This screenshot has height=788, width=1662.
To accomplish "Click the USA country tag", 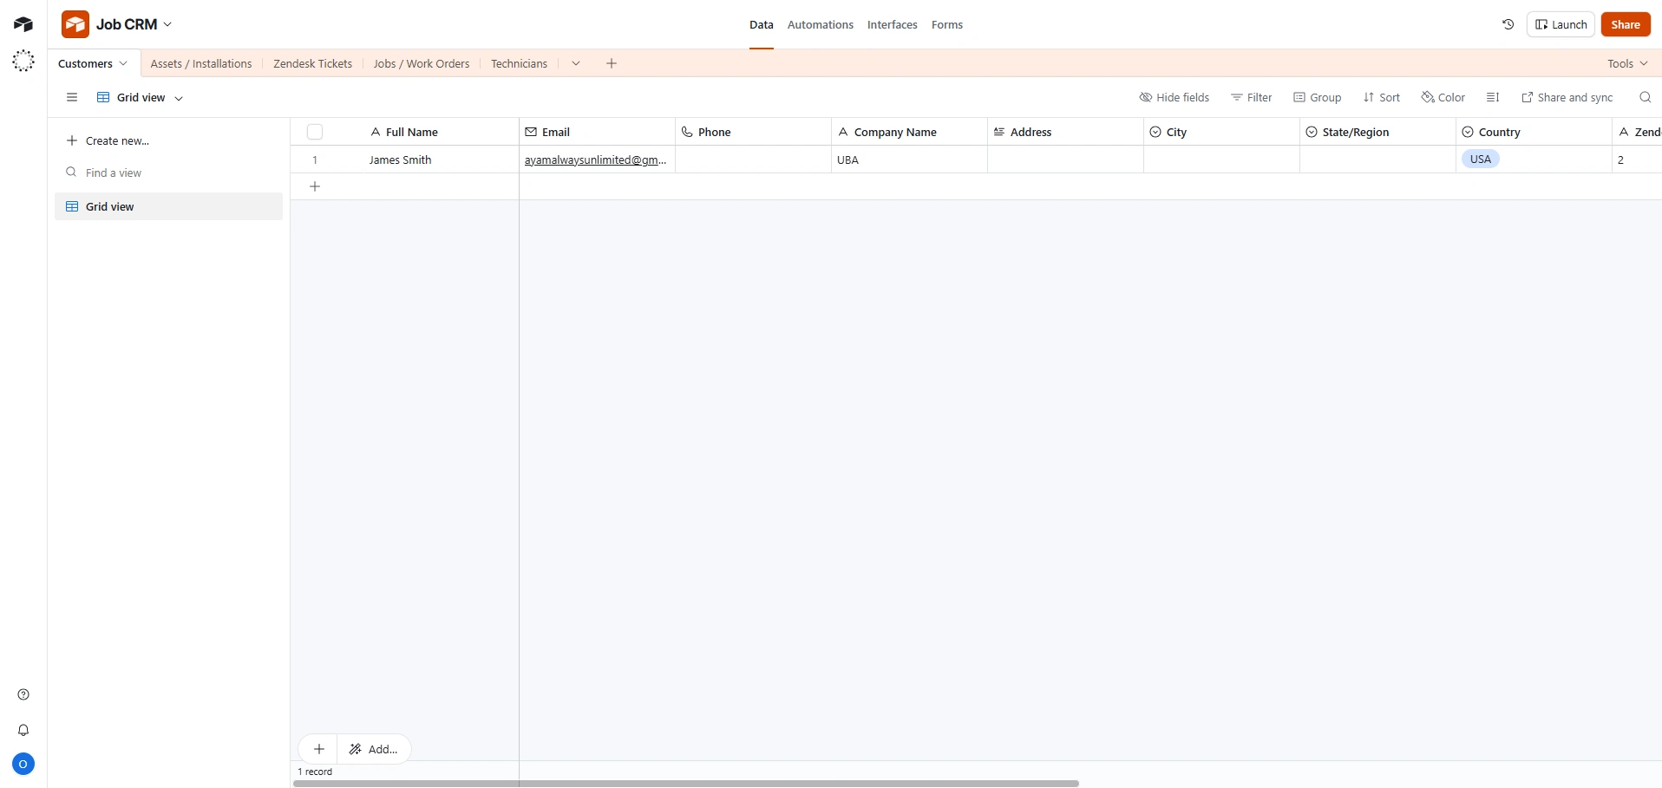I will click(1481, 160).
